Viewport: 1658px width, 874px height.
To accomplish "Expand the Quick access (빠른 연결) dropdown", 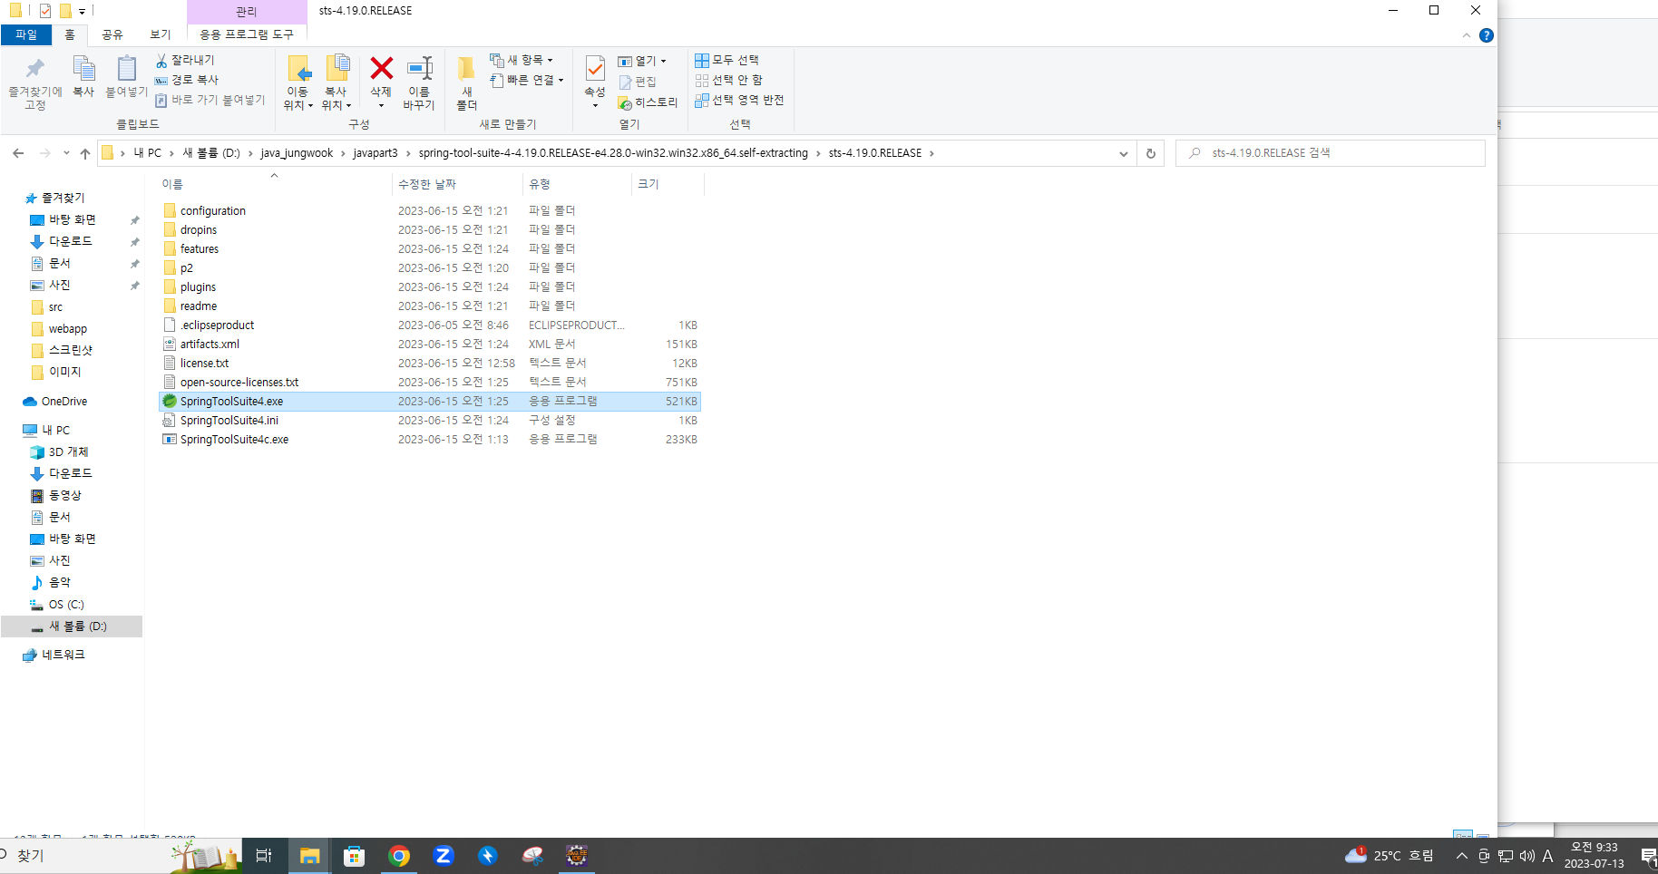I will (527, 80).
